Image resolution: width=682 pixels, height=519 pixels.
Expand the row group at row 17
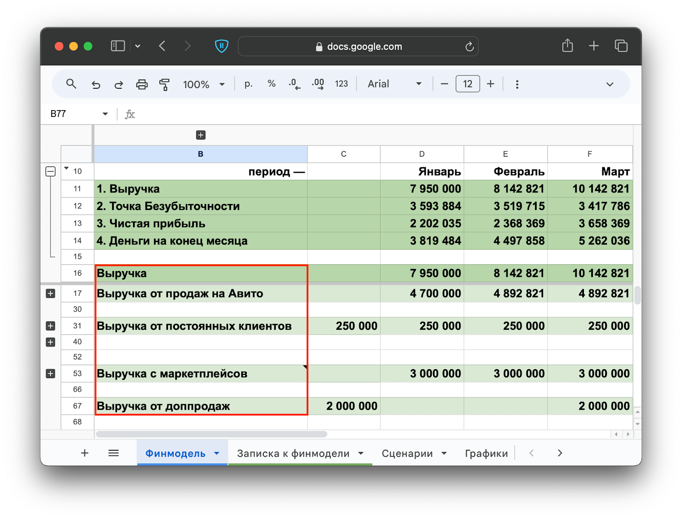pyautogui.click(x=50, y=294)
